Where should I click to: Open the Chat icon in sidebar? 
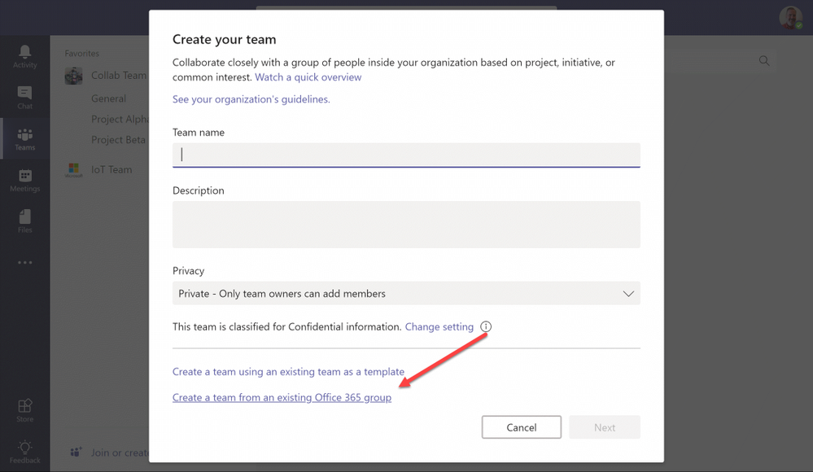coord(24,94)
